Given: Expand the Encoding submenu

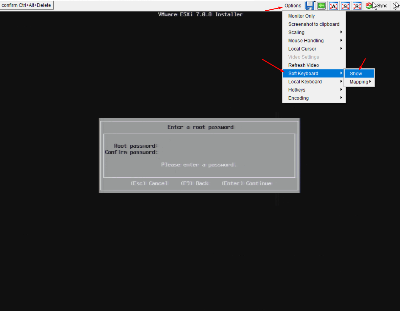Looking at the screenshot, I should pyautogui.click(x=314, y=98).
